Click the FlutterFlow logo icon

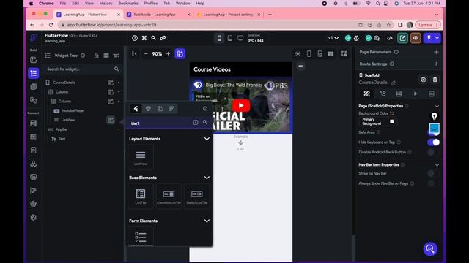click(34, 38)
